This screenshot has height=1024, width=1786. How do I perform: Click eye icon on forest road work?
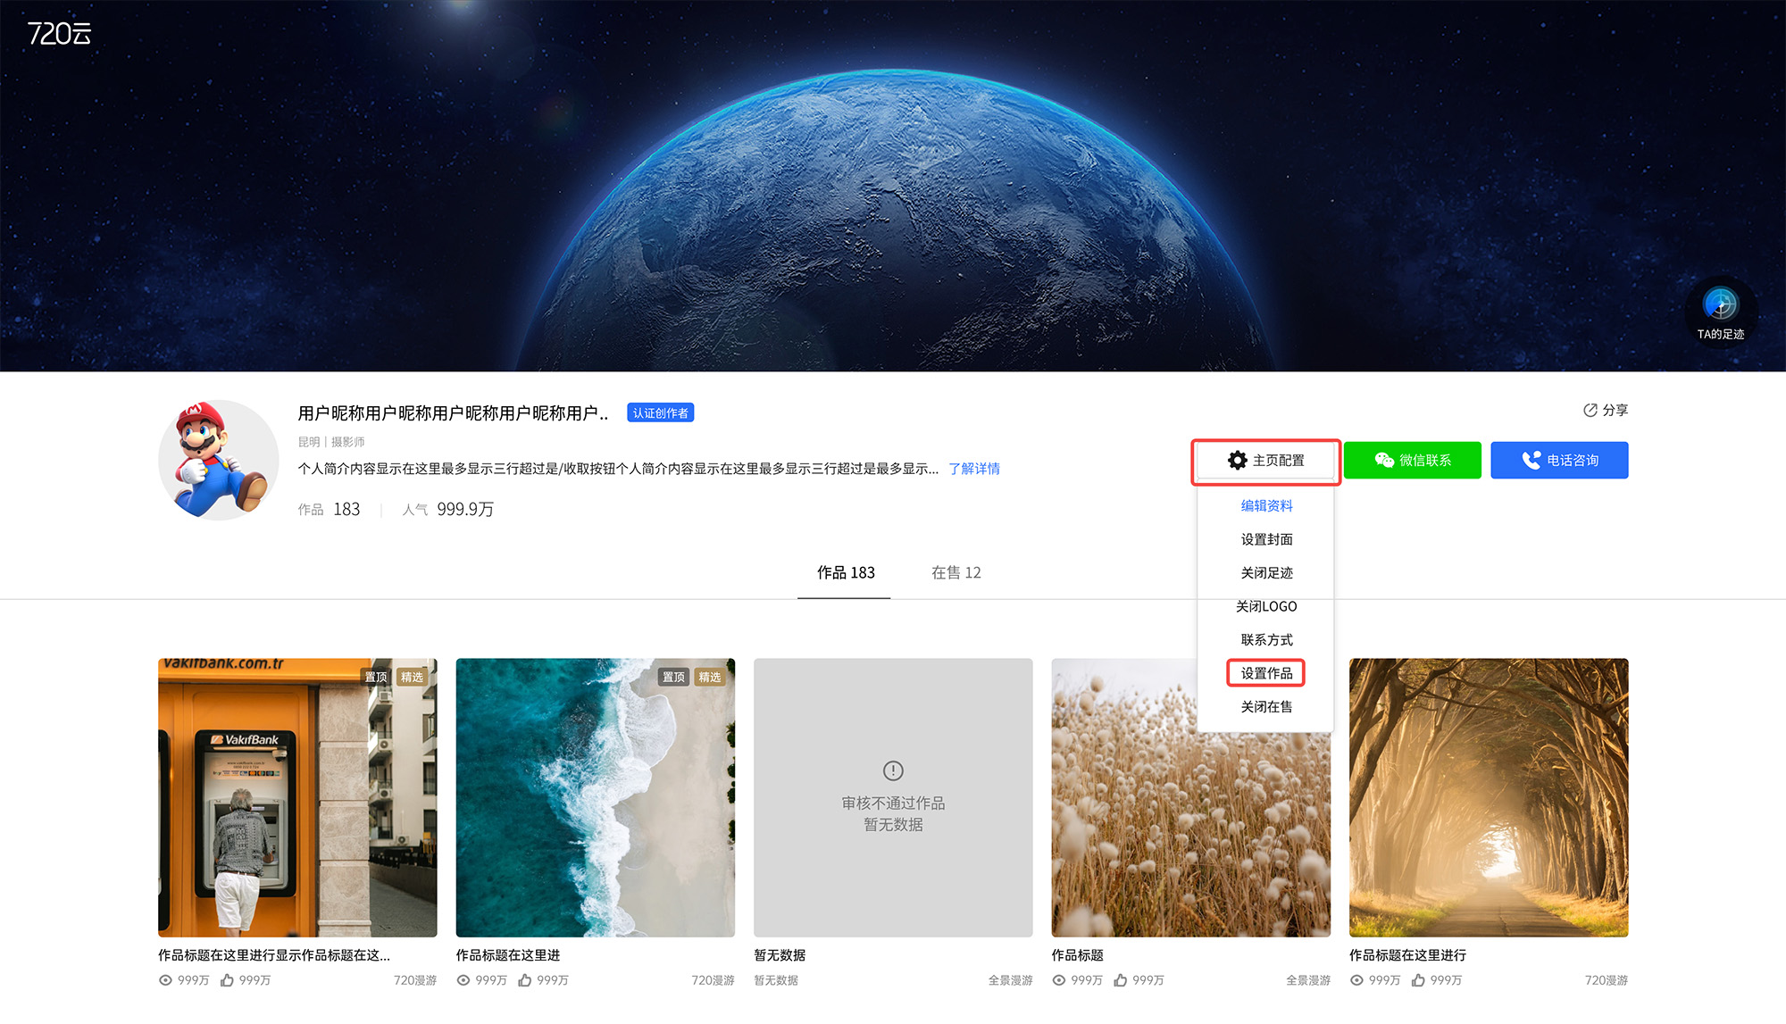pyautogui.click(x=1356, y=980)
